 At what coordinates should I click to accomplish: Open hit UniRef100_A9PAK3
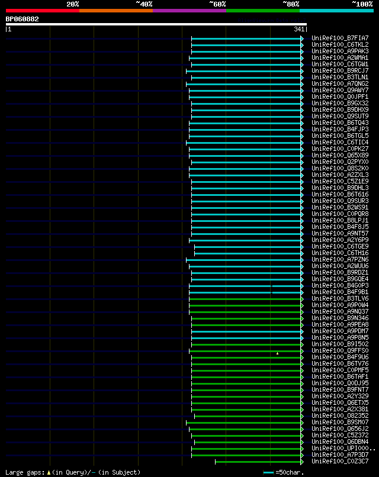pyautogui.click(x=340, y=51)
